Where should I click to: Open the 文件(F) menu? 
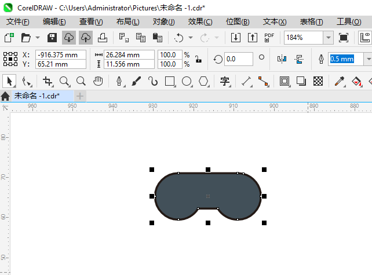[18, 22]
